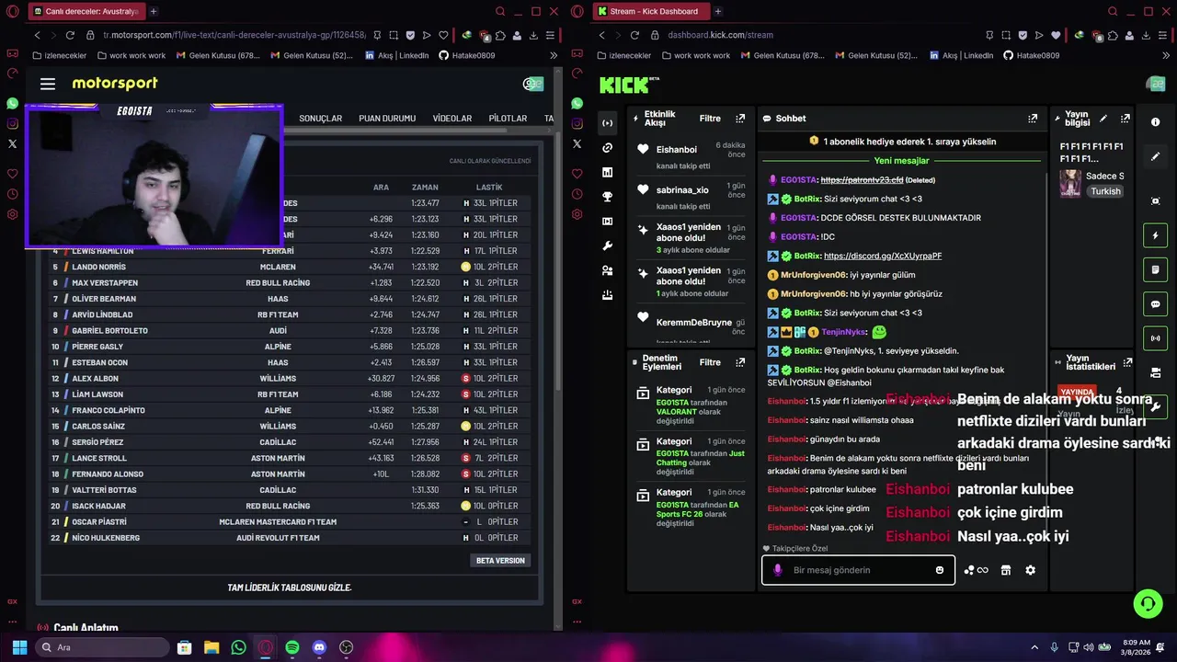Open X (Twitter) in left Opera sidebar

point(12,143)
